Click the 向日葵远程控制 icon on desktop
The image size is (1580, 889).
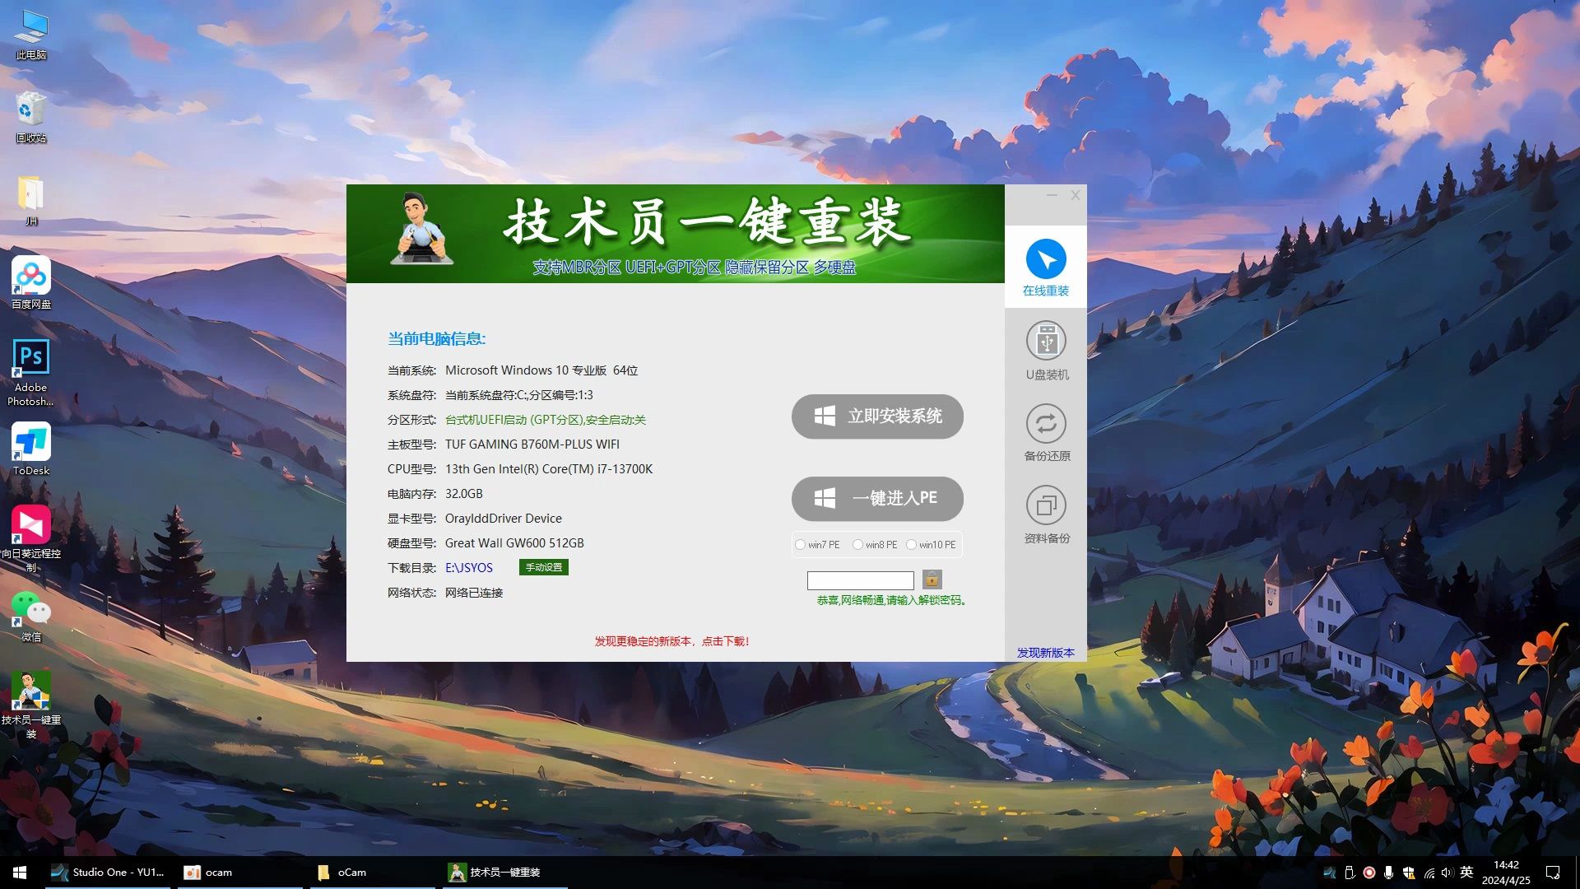[30, 536]
